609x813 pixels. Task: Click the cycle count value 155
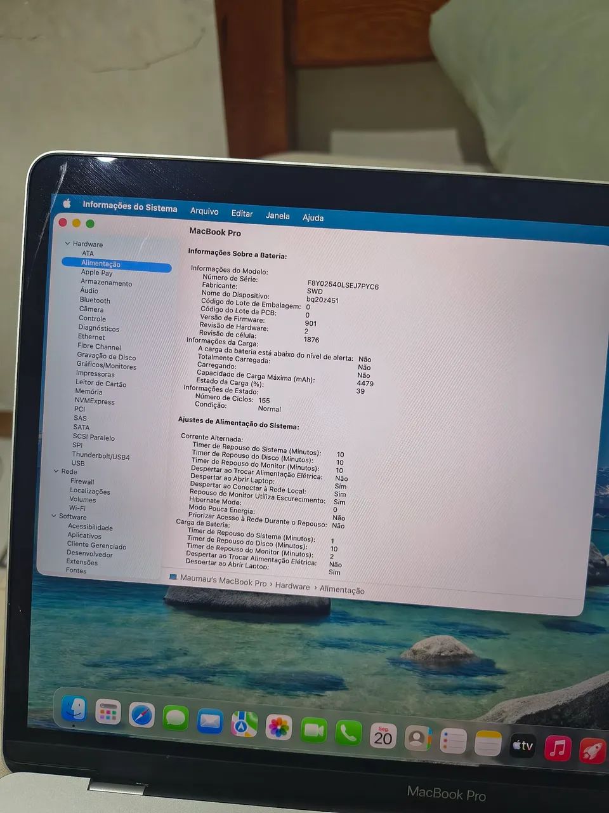[x=264, y=401]
